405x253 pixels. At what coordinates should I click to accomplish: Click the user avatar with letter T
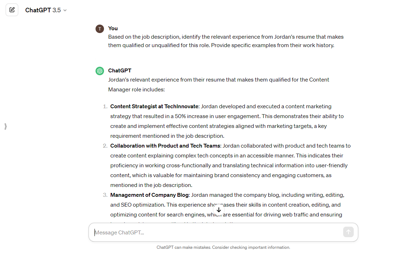click(x=99, y=28)
